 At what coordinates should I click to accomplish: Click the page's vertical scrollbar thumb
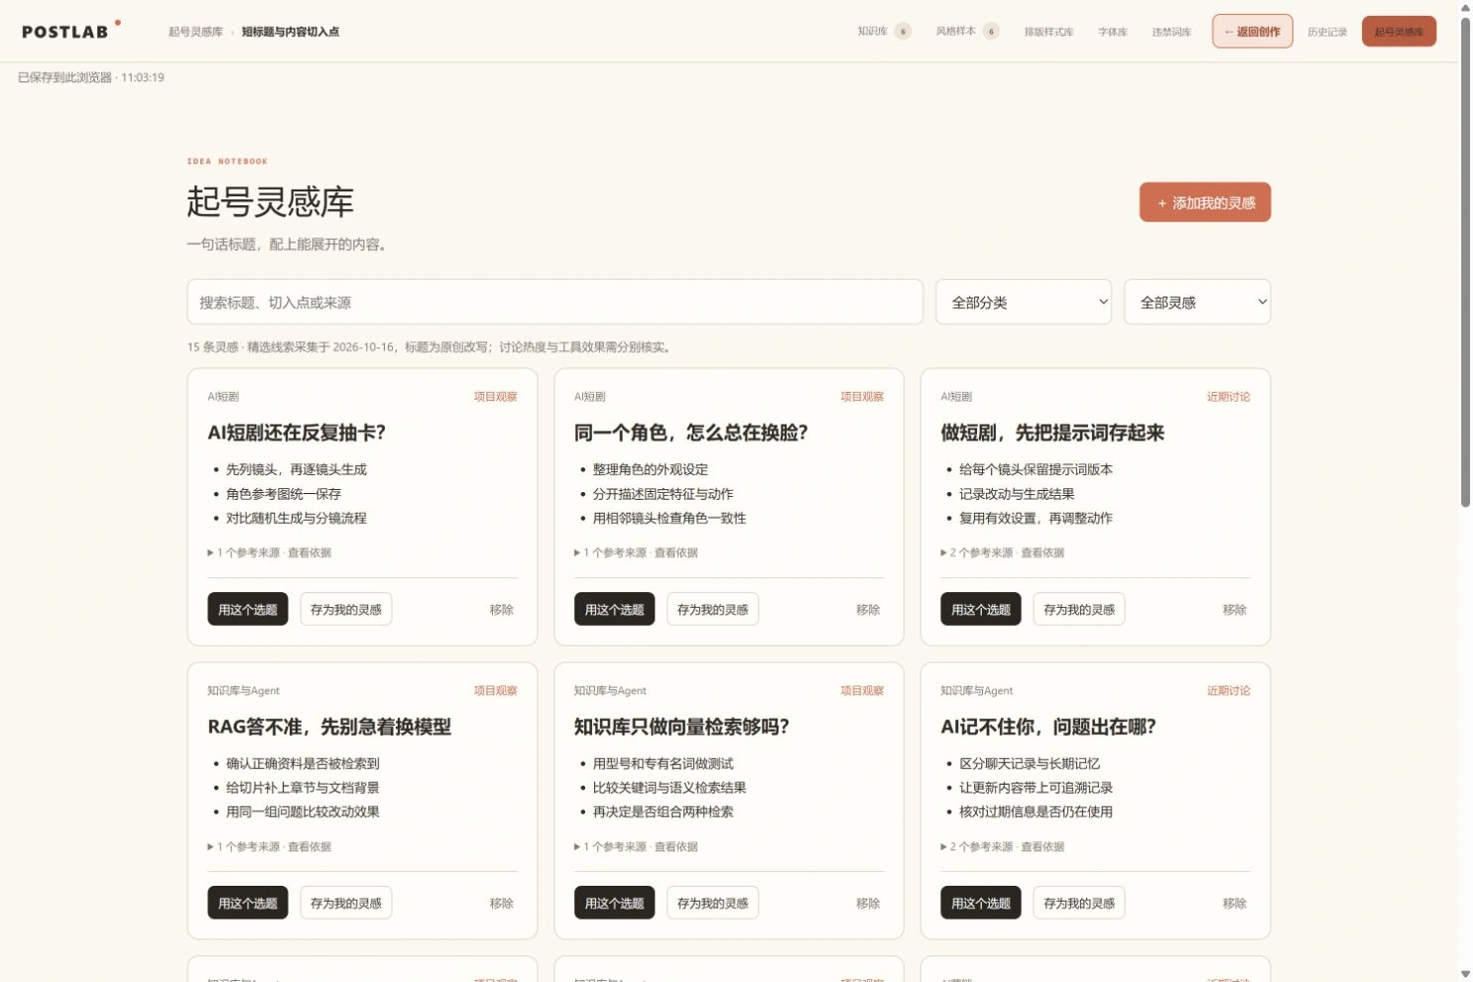(x=1465, y=261)
